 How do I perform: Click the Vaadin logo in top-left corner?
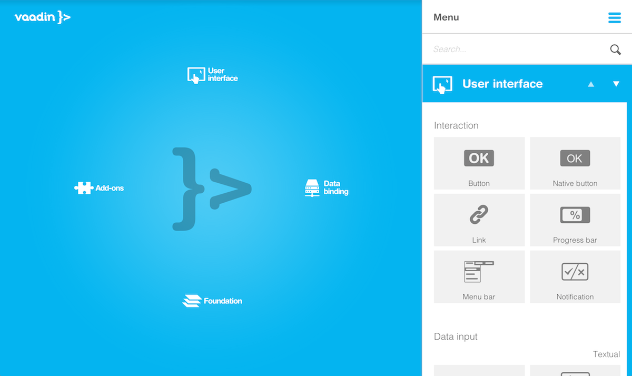[x=42, y=17]
